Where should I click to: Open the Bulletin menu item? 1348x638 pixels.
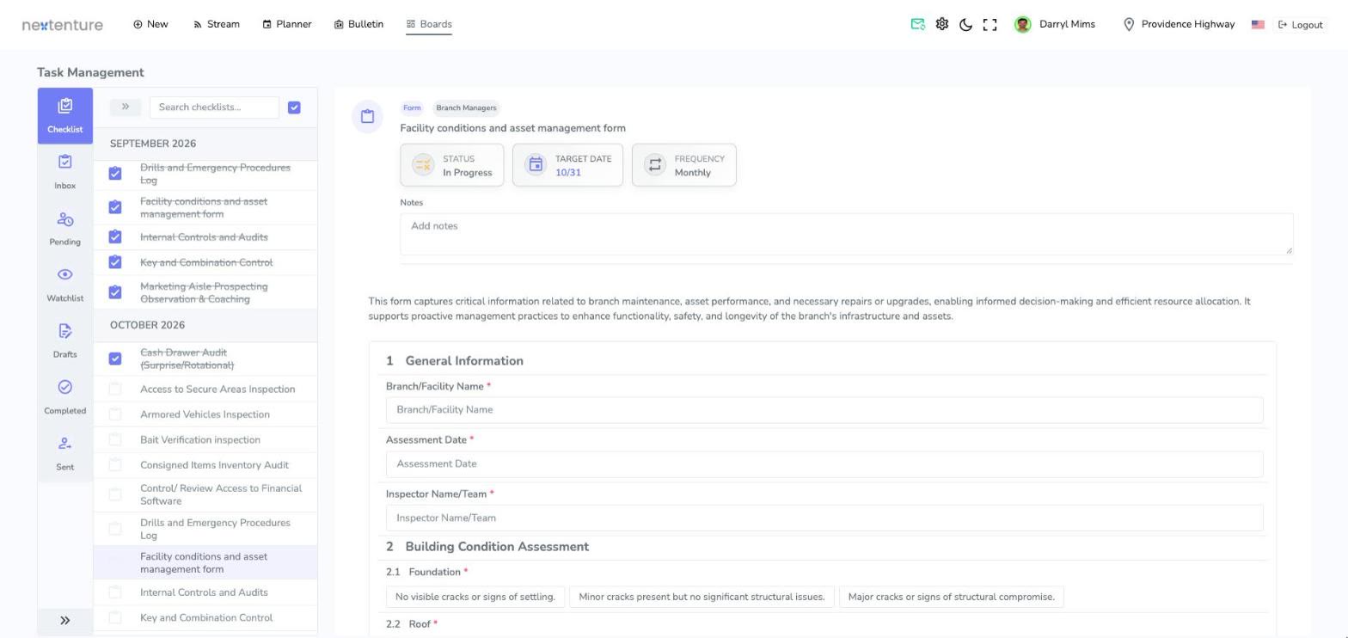click(x=358, y=24)
